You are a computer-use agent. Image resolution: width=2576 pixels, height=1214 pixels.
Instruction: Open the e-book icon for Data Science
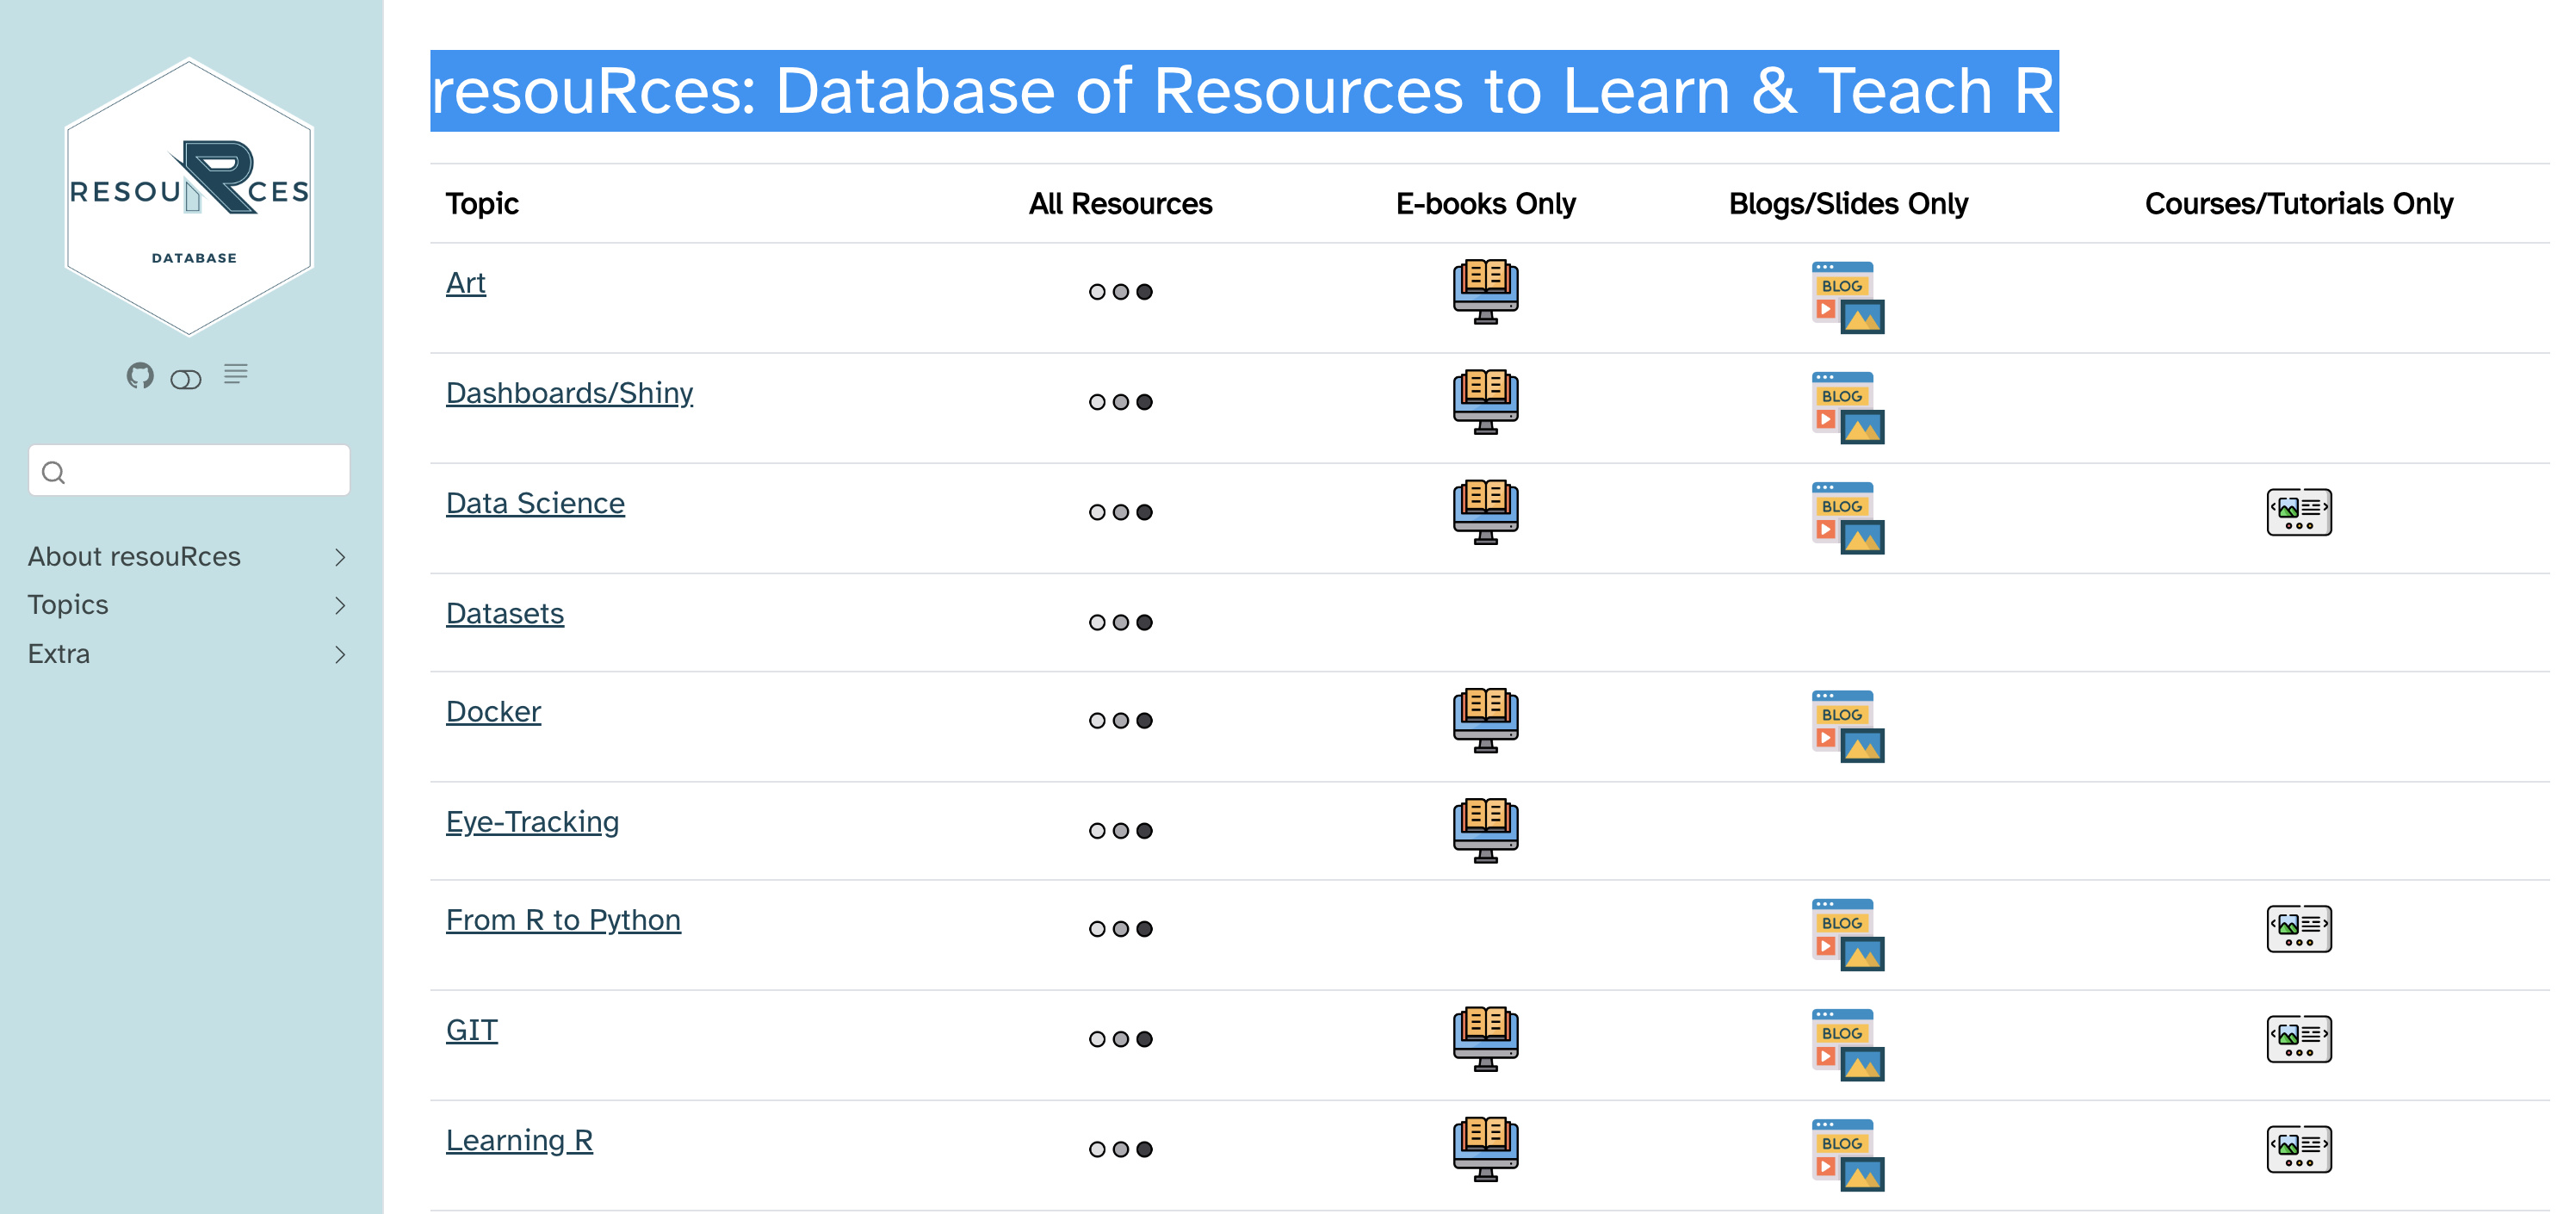tap(1486, 511)
